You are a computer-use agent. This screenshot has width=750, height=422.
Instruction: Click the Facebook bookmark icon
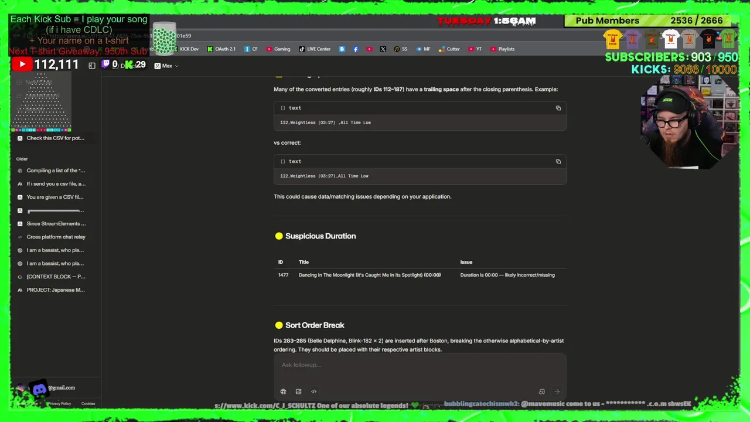click(x=356, y=49)
